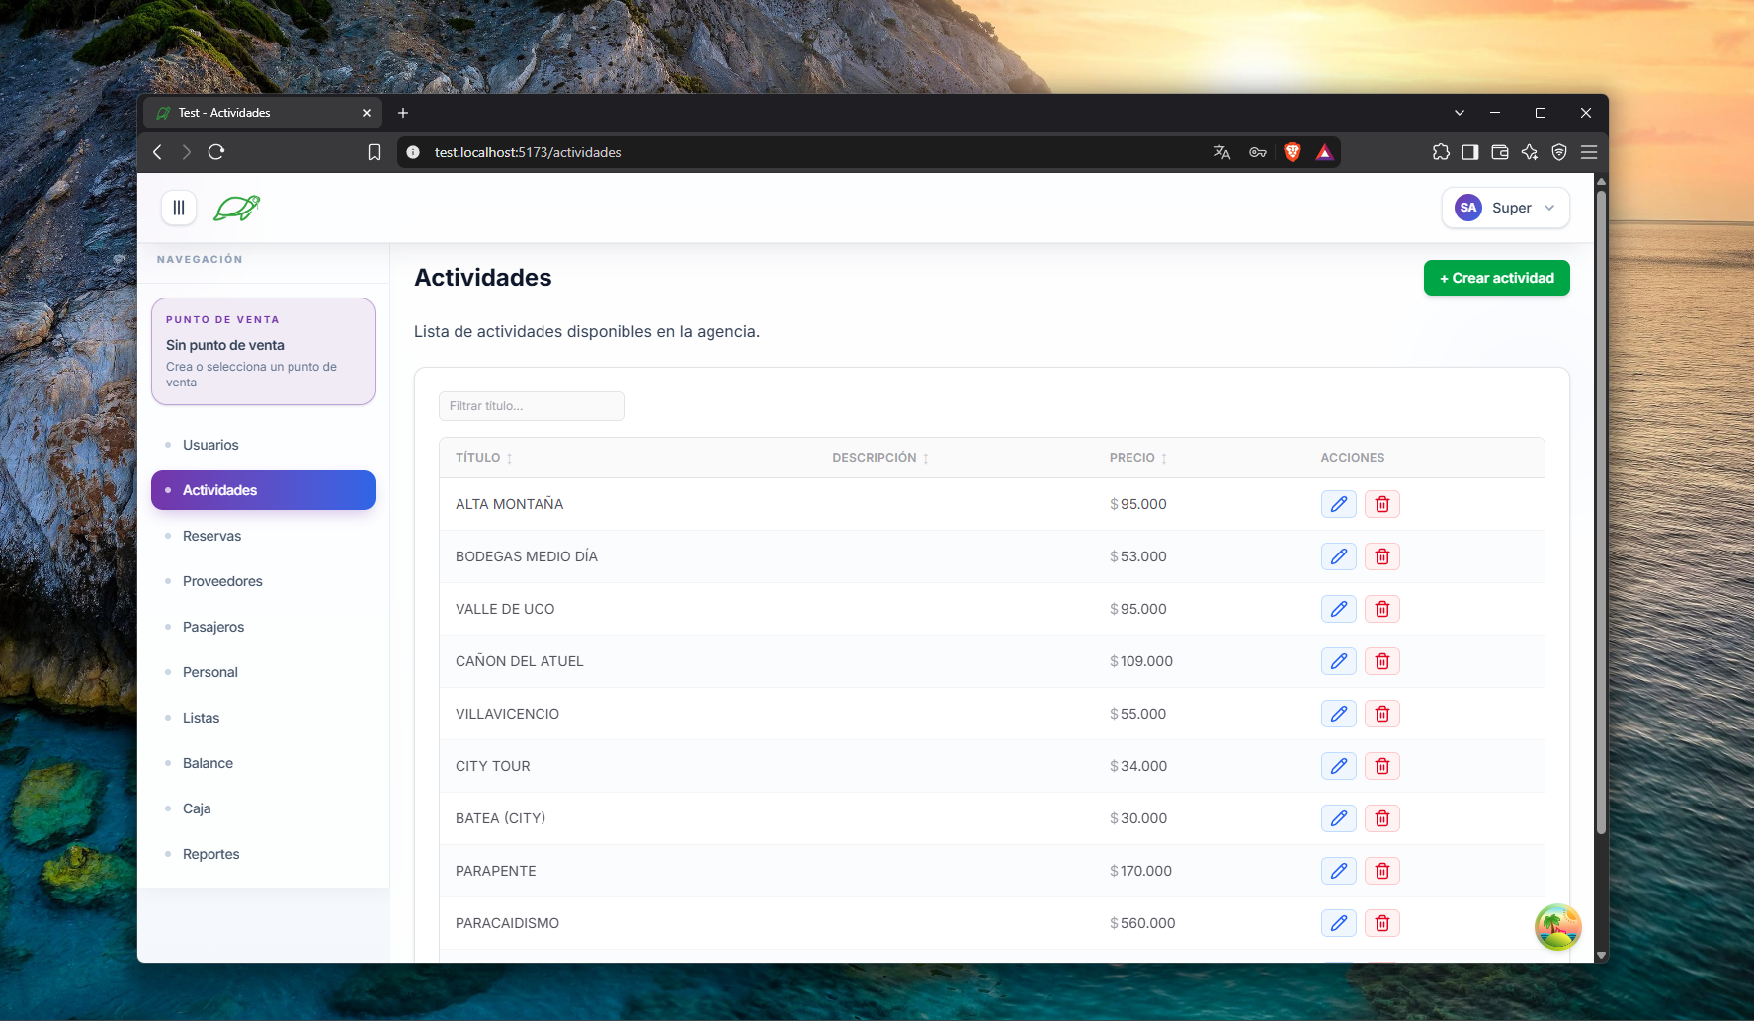The width and height of the screenshot is (1754, 1021).
Task: Open Reservas in the sidebar
Action: point(263,536)
